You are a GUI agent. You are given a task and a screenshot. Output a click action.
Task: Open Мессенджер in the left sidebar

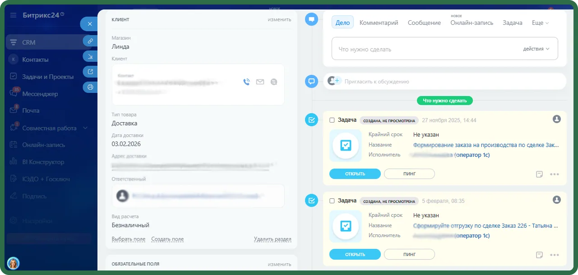[x=40, y=94]
